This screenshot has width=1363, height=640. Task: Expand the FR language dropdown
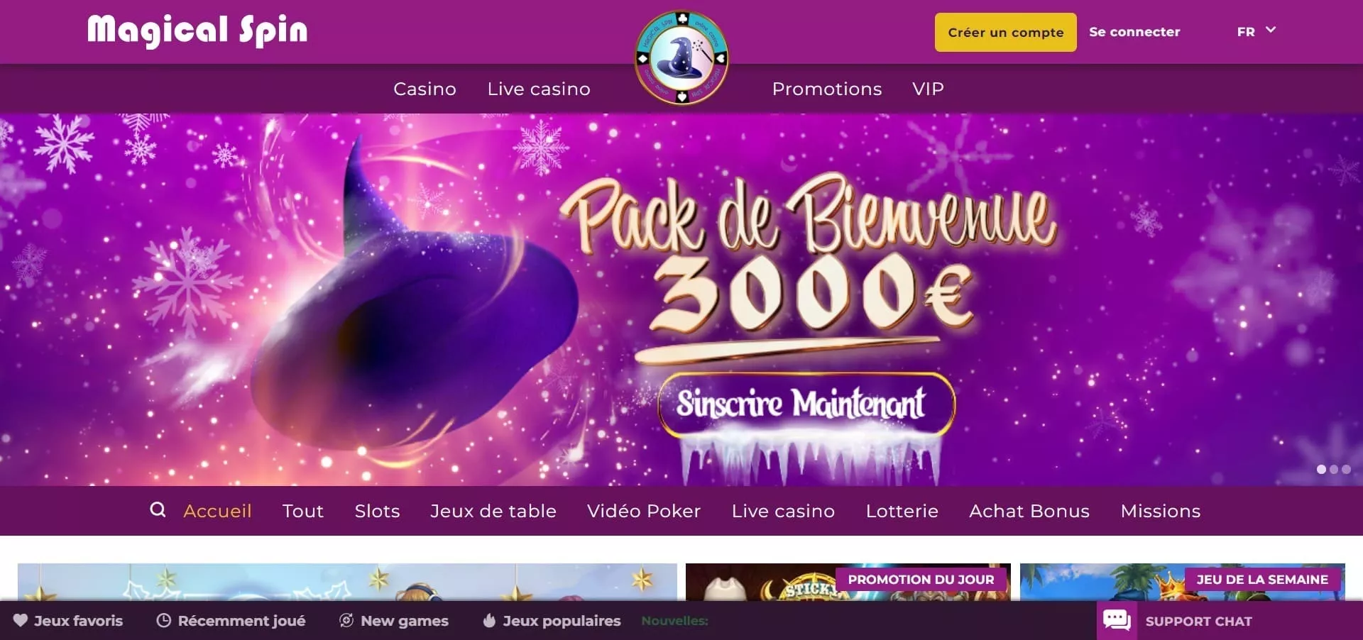(1257, 31)
